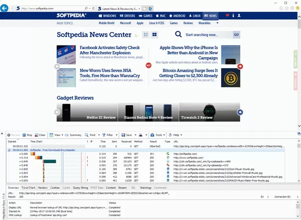Image resolution: width=301 pixels, height=220 pixels.
Task: Open the Cookies tab in details pane
Action: coord(56,187)
